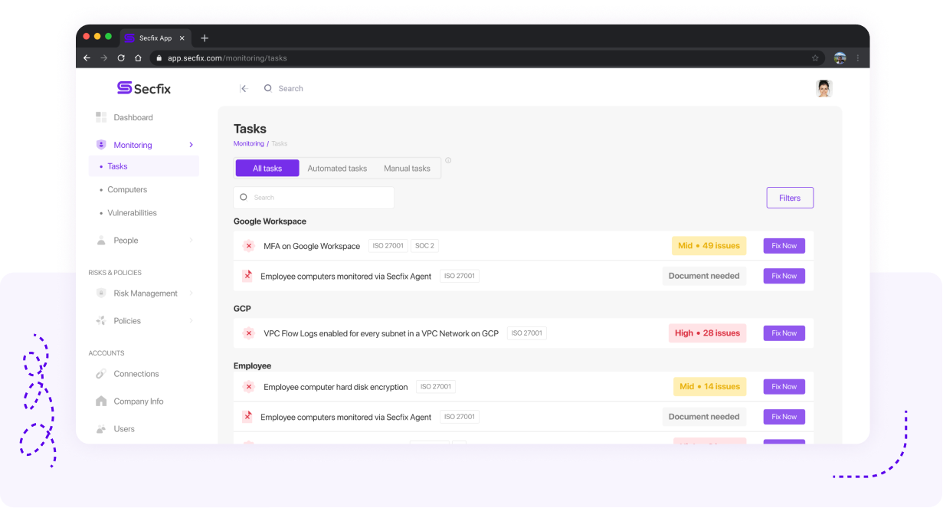Expand the Risk Management chevron
Image resolution: width=943 pixels, height=508 pixels.
click(191, 293)
